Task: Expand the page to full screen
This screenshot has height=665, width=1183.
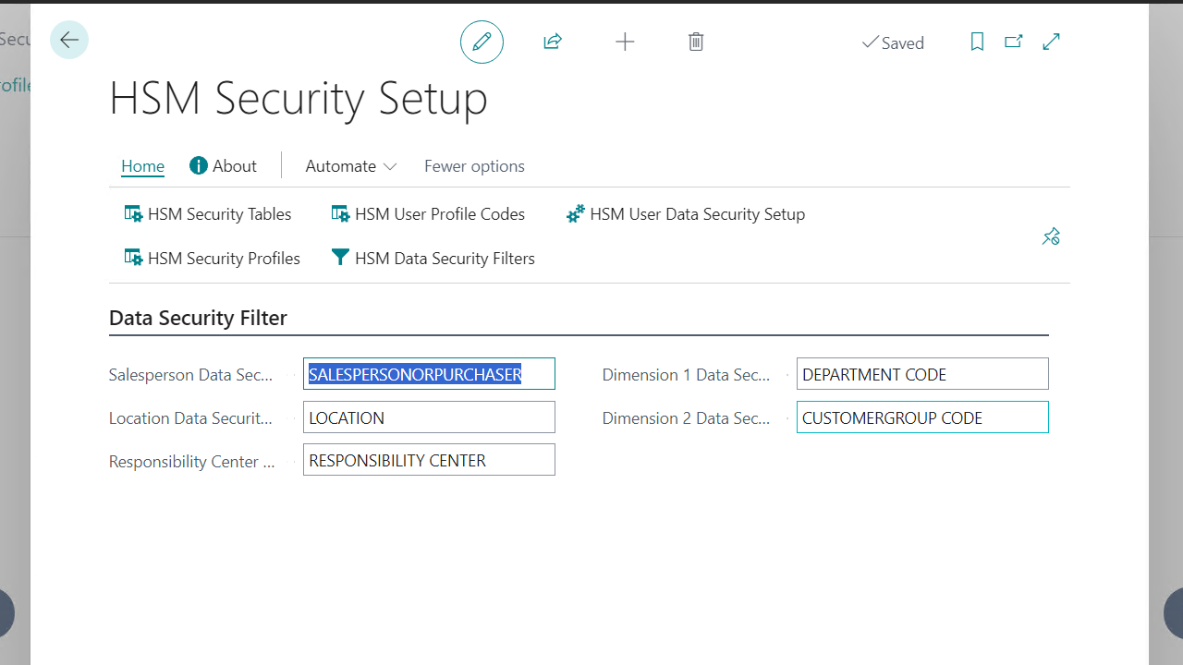Action: pos(1051,42)
